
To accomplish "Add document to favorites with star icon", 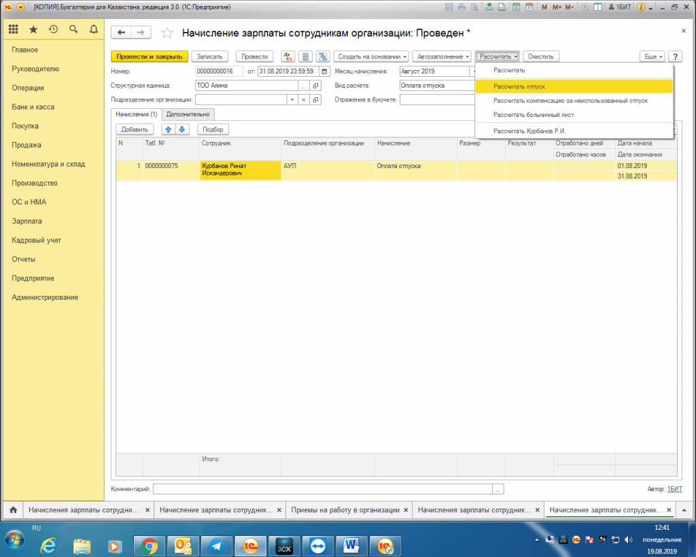I will (x=167, y=33).
